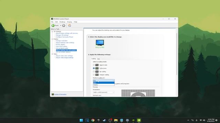This screenshot has height=123, width=220.
Task: Select the Integer scaling radio button
Action: click(x=94, y=75)
